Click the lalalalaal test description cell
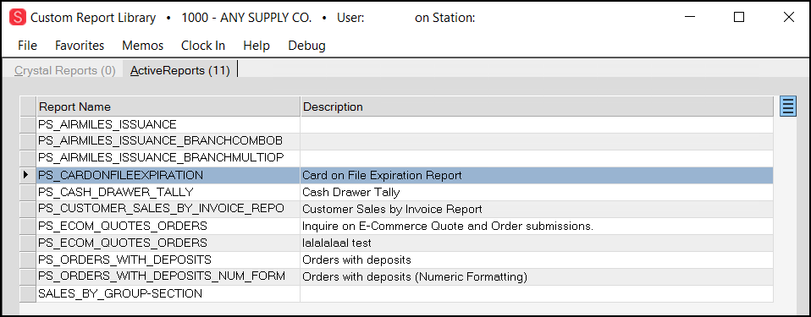The width and height of the screenshot is (811, 317). (537, 243)
